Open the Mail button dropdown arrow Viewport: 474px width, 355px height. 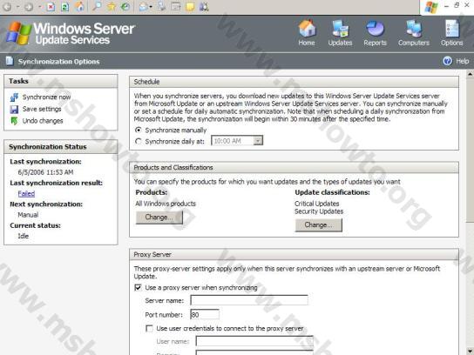tap(151, 7)
